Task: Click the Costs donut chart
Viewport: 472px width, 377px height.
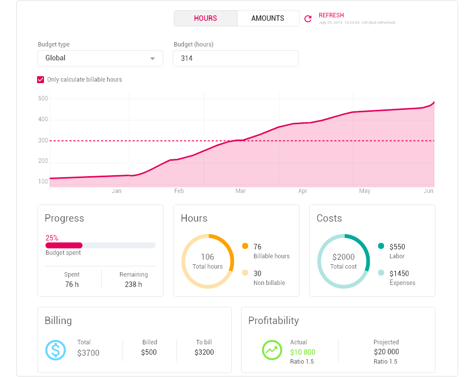Action: pos(344,261)
